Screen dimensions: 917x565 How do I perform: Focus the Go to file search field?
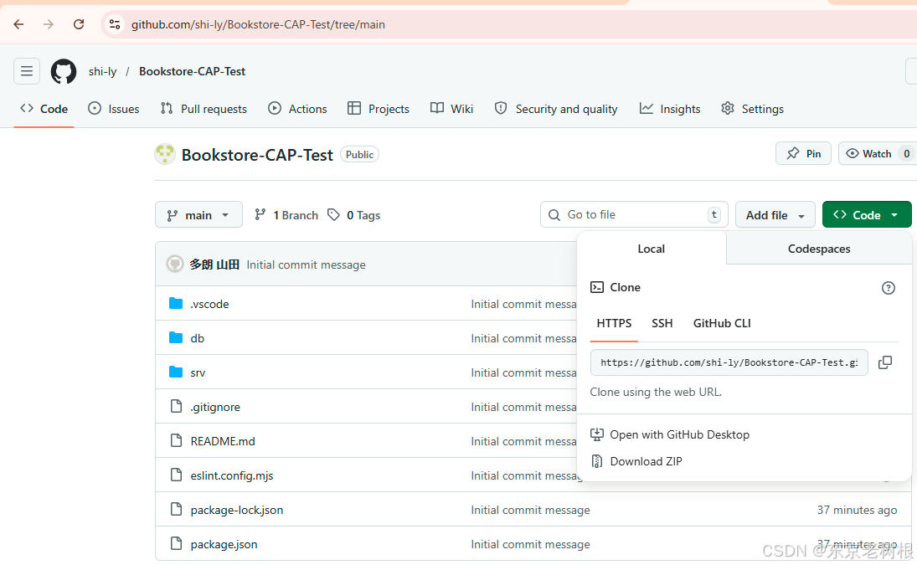pos(634,214)
